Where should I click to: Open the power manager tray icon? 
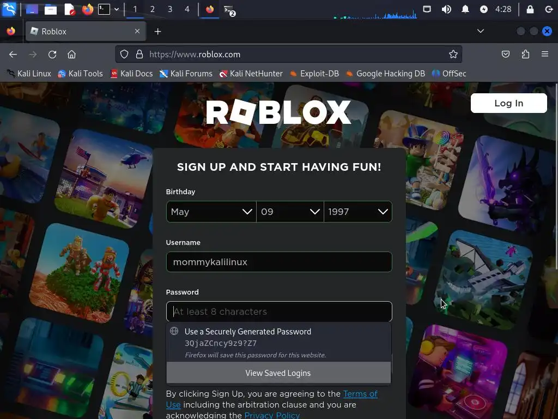pos(484,9)
